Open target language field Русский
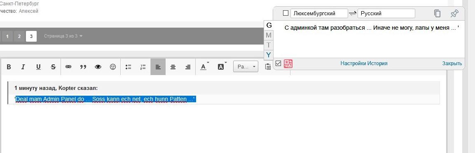This screenshot has height=153, width=475. click(x=386, y=13)
